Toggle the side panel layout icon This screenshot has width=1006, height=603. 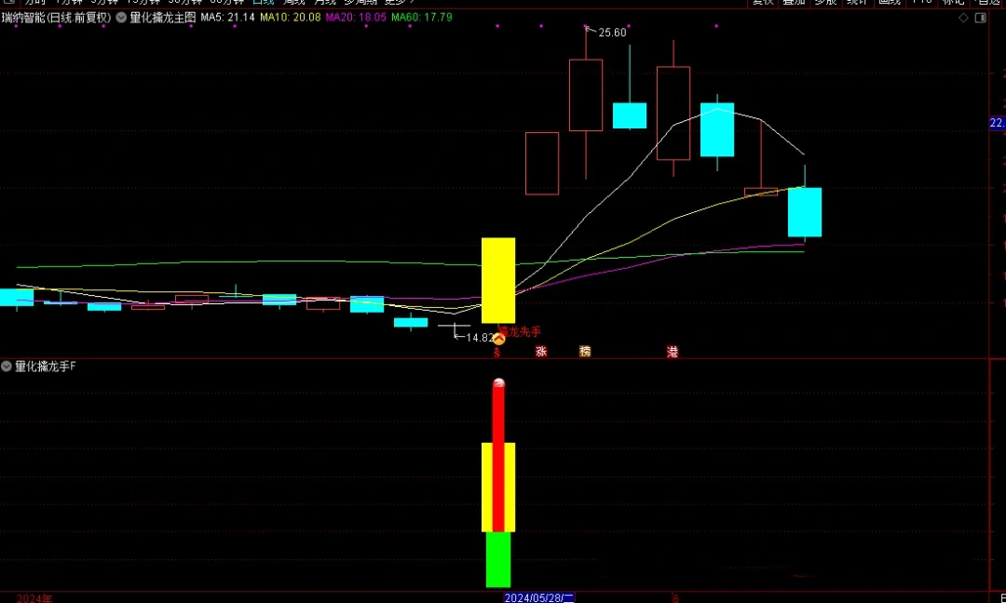tap(981, 18)
